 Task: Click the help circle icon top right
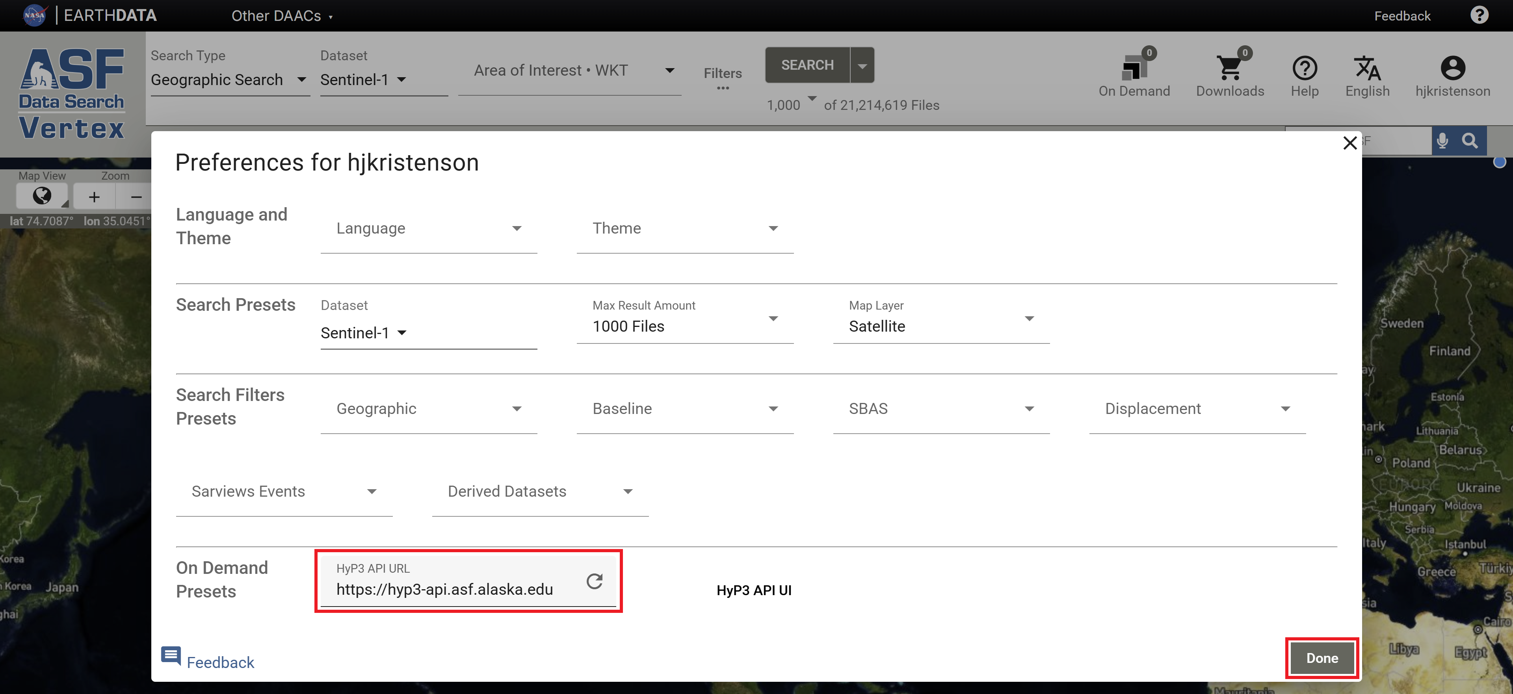coord(1480,15)
